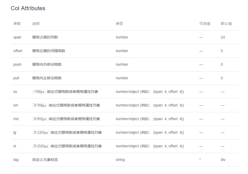Click number/object type in xl row
This screenshot has height=174, width=248.
pyautogui.click(x=150, y=146)
